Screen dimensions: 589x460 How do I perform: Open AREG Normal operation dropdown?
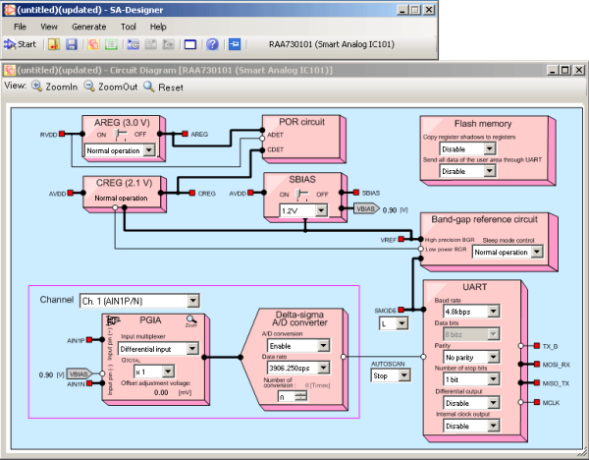coord(120,150)
